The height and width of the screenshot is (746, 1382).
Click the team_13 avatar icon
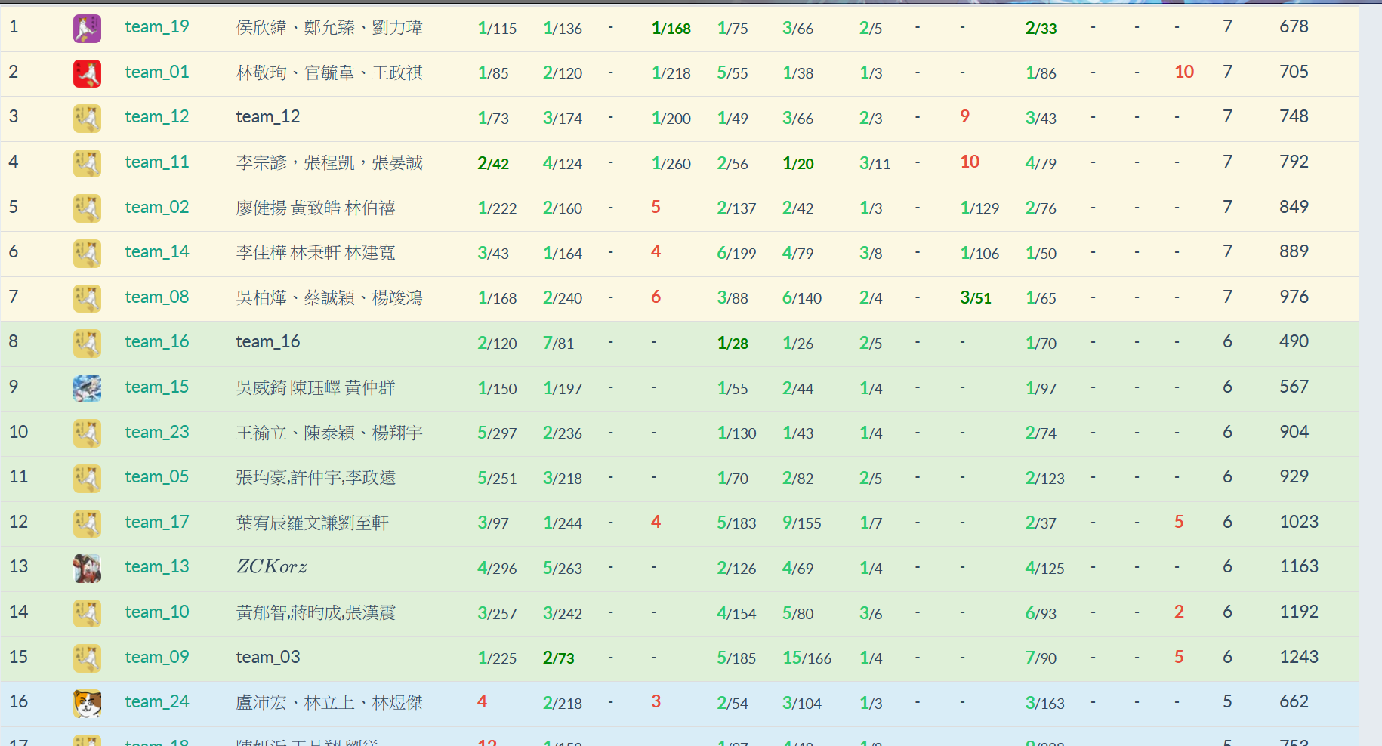(x=87, y=569)
